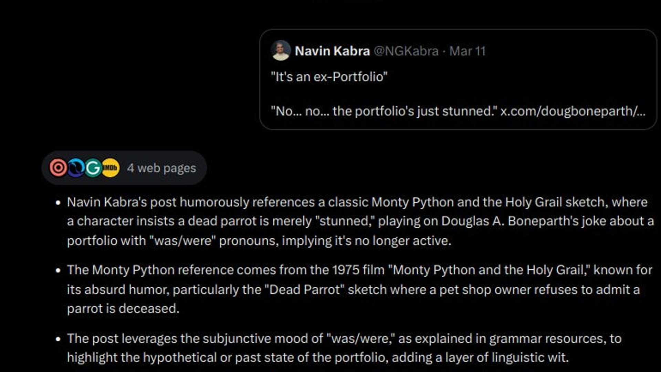Click Navin Kabra's profile avatar
The width and height of the screenshot is (661, 372).
coord(281,51)
